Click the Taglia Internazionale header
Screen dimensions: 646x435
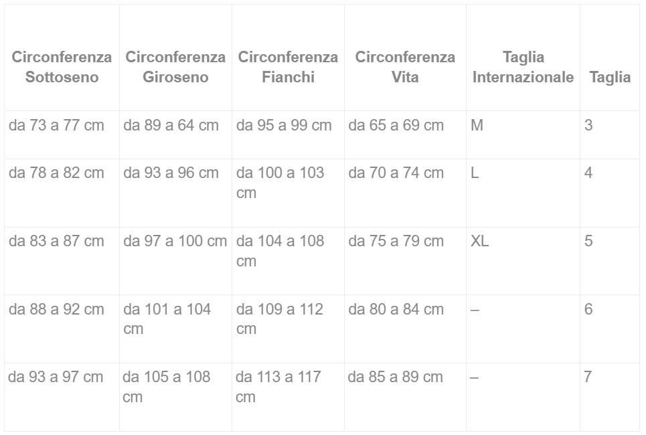click(523, 67)
